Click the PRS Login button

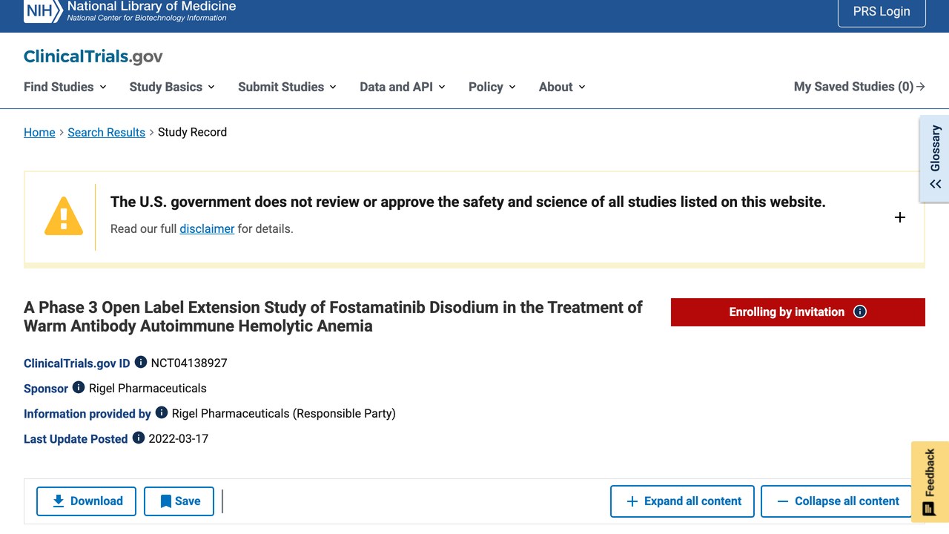point(882,12)
